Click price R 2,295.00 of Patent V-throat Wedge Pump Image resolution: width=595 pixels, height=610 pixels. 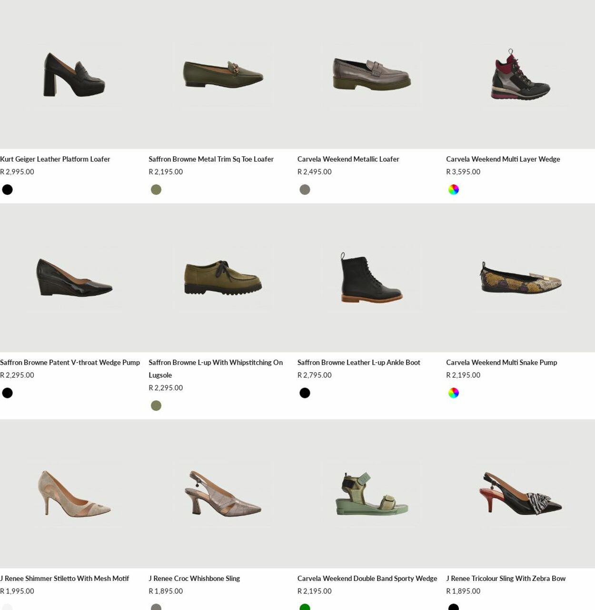(x=17, y=376)
